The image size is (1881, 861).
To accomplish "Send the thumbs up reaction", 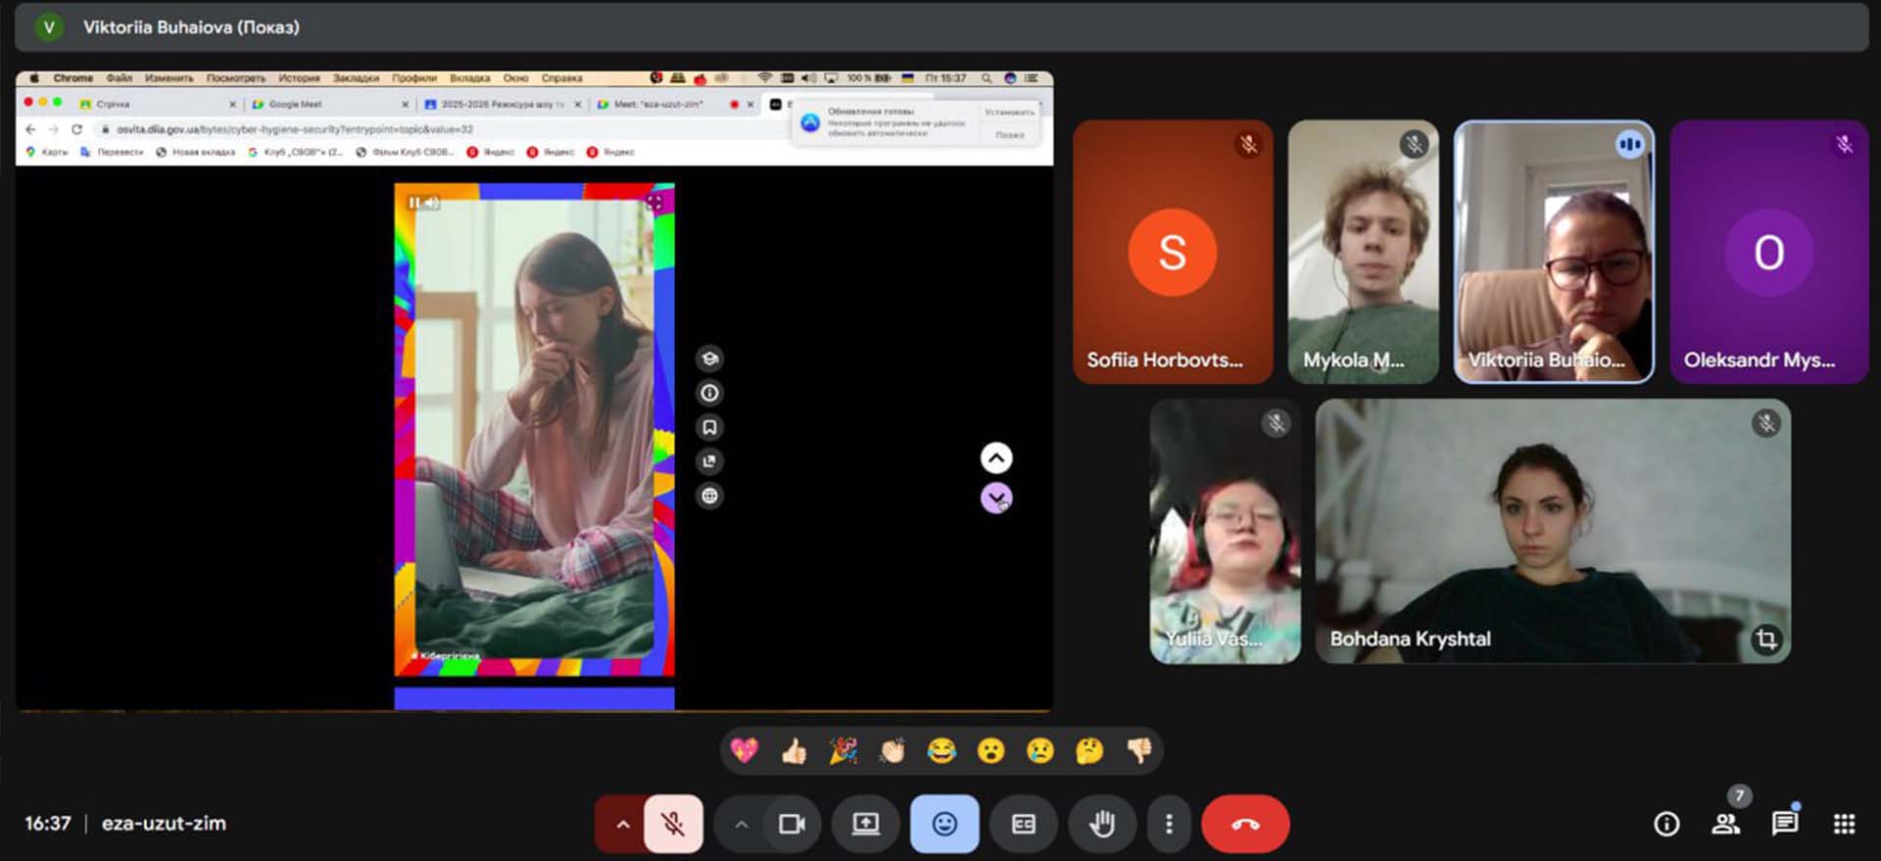I will 794,751.
